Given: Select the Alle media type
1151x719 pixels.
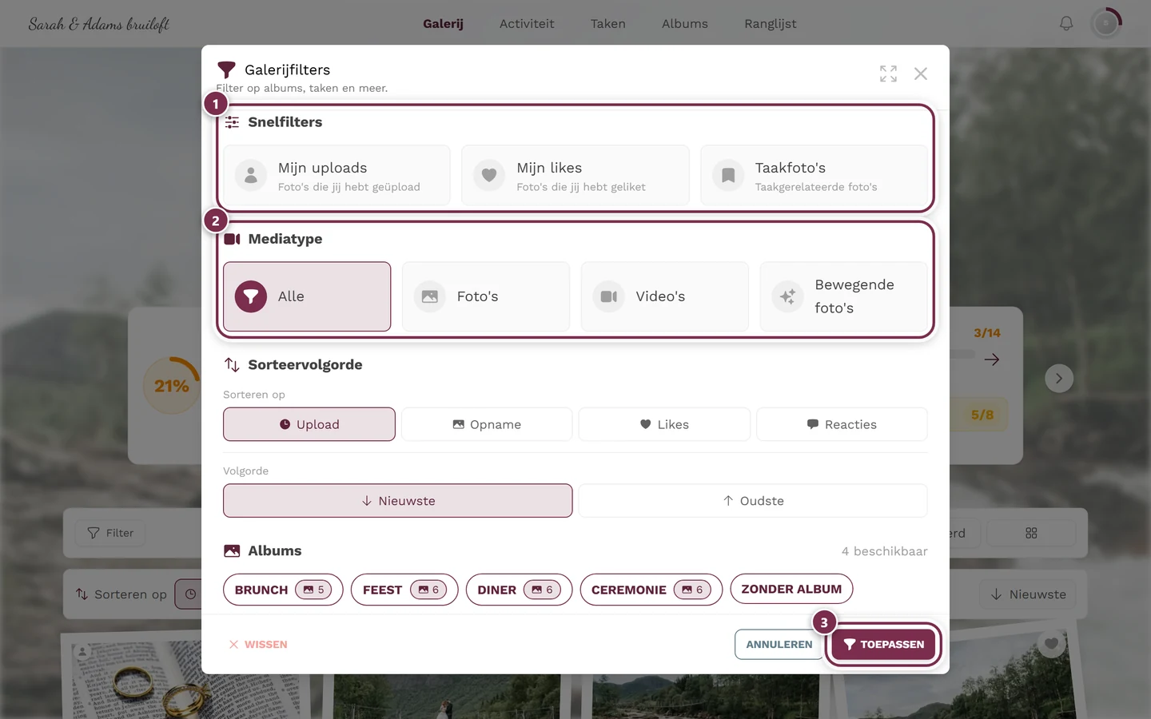Looking at the screenshot, I should tap(307, 296).
